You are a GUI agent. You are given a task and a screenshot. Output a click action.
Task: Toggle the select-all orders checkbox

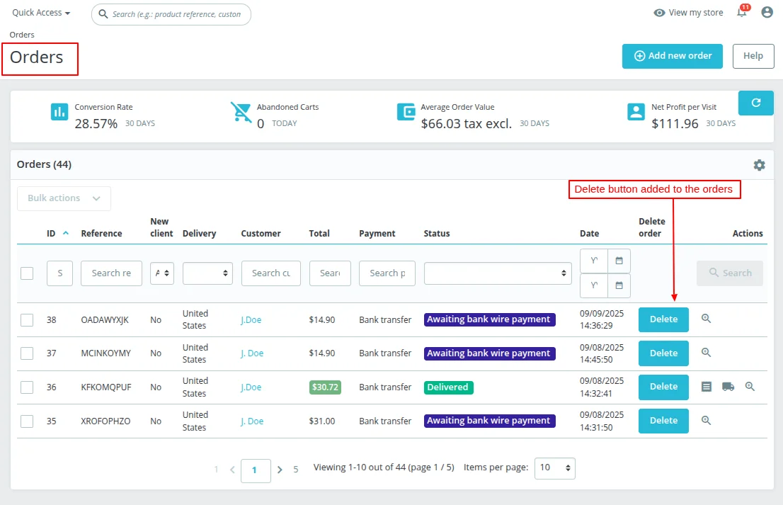[27, 273]
